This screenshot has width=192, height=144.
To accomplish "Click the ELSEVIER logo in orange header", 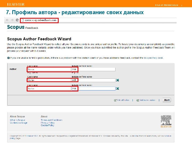I will (16, 5).
